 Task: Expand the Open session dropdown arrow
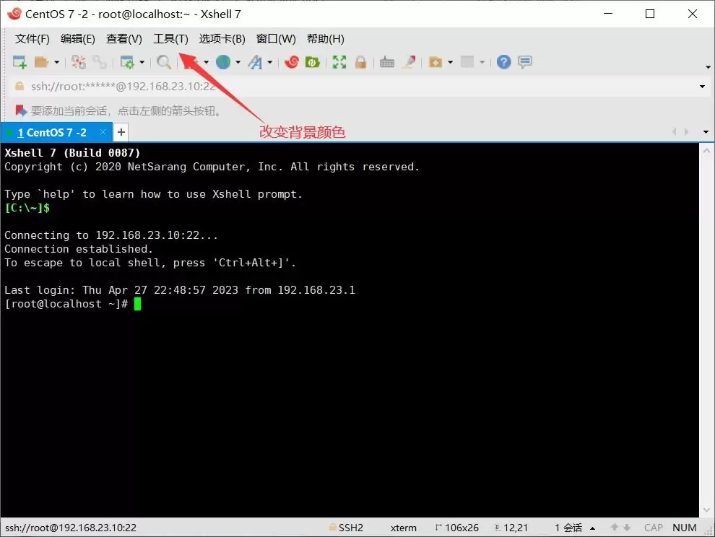(56, 62)
